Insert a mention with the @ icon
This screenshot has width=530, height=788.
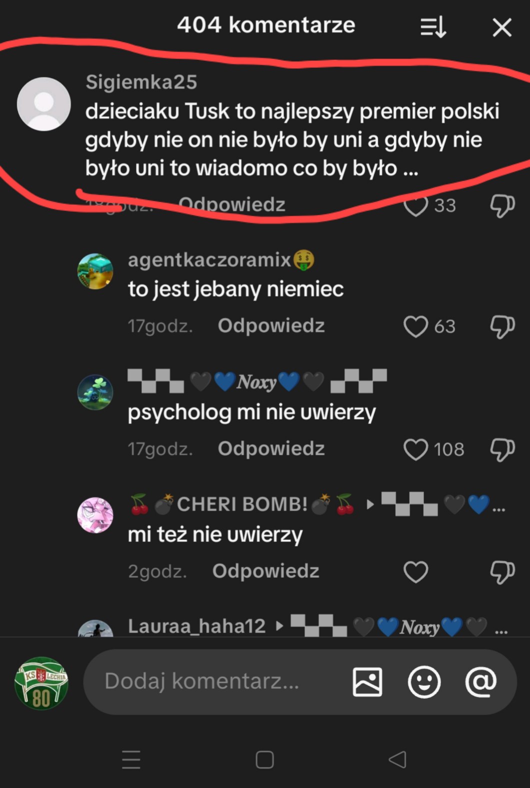click(480, 682)
